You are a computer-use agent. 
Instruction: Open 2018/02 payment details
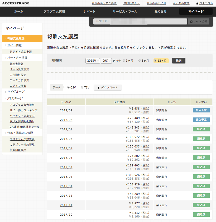tap(66, 177)
